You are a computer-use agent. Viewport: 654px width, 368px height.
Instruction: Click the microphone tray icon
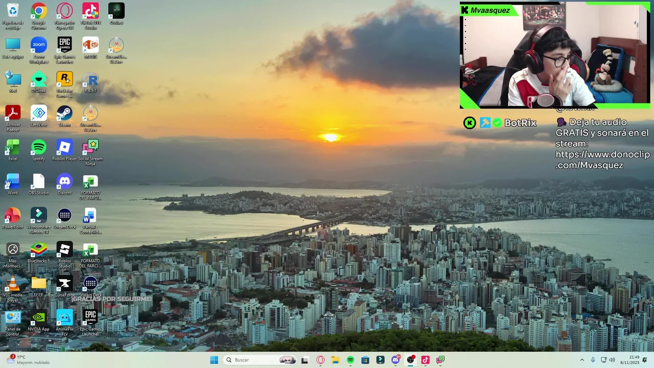coord(593,360)
